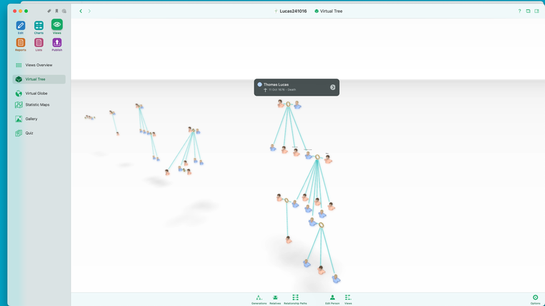Open the Gallery view
545x306 pixels.
[39, 118]
